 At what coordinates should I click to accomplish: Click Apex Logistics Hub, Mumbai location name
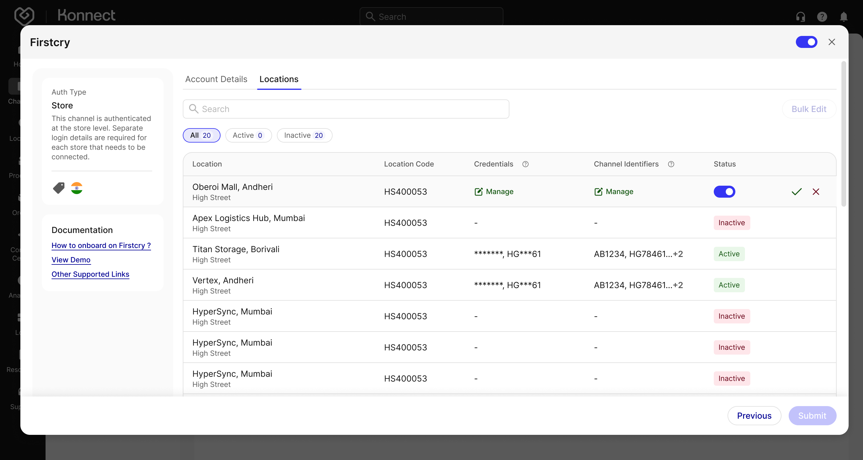pyautogui.click(x=249, y=218)
